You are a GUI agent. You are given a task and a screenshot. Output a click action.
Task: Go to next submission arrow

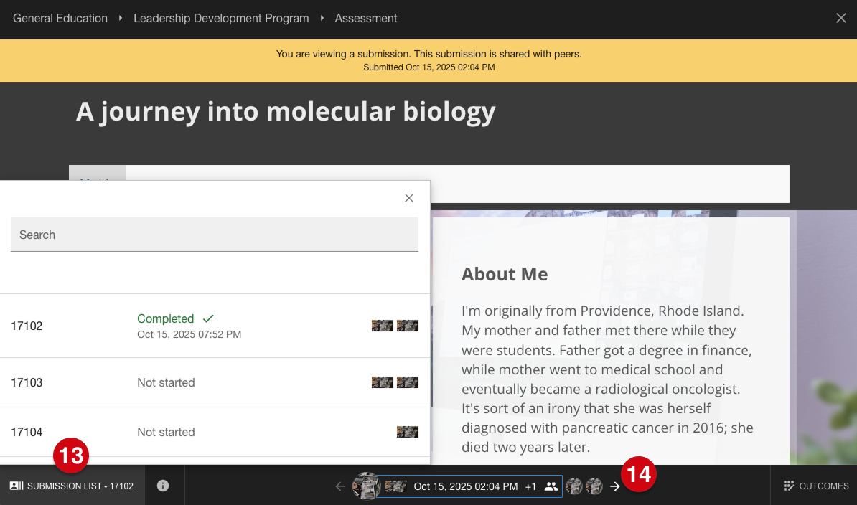pyautogui.click(x=615, y=486)
